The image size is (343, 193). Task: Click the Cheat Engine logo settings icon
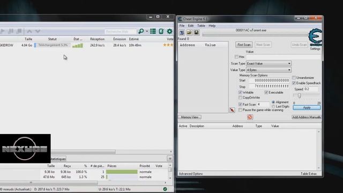coord(315,38)
